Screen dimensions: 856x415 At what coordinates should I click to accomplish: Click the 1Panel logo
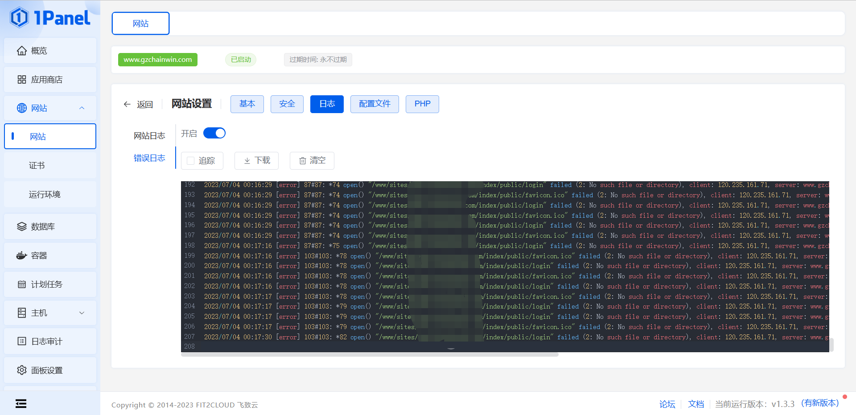point(50,18)
